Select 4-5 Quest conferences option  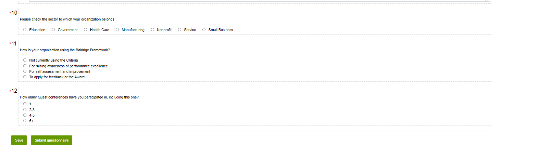click(25, 115)
